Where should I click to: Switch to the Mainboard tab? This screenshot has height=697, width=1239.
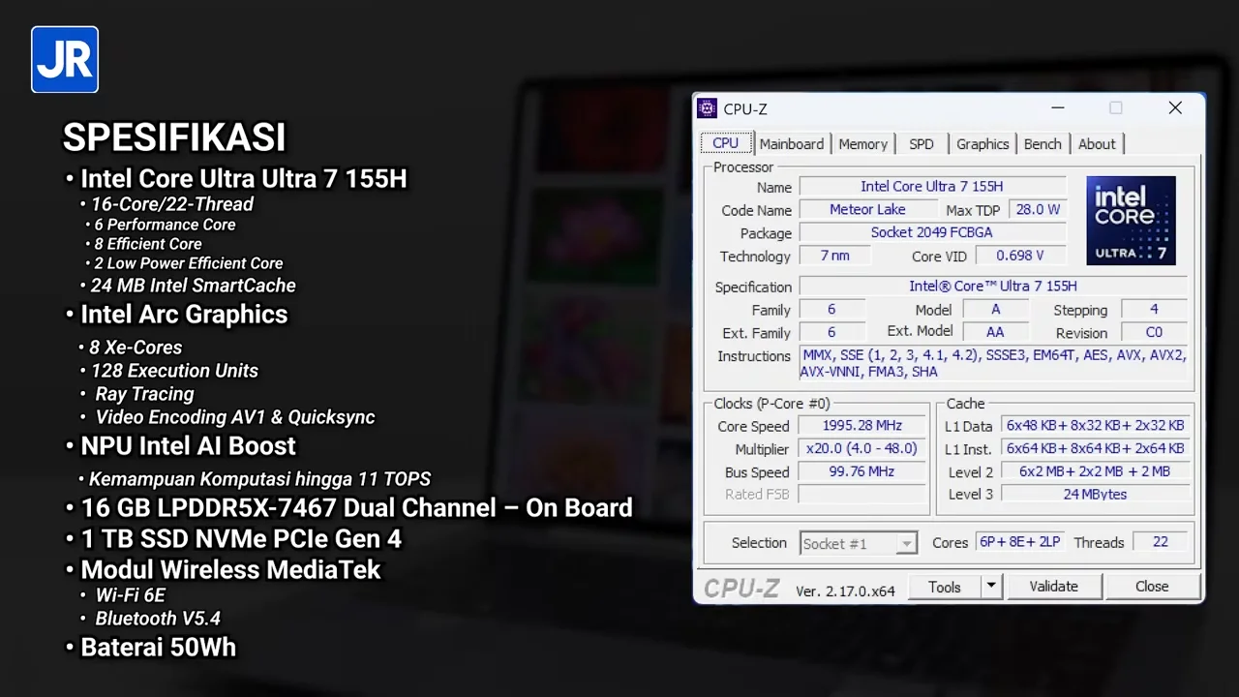791,144
